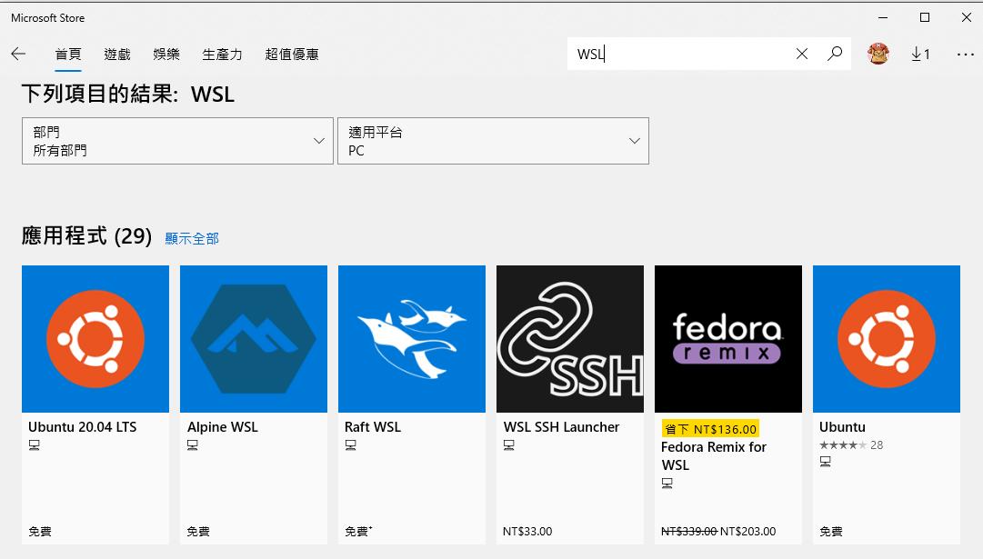Click the 省下 NT$136.00 savings badge
Viewport: 983px width, 559px height.
coord(710,429)
